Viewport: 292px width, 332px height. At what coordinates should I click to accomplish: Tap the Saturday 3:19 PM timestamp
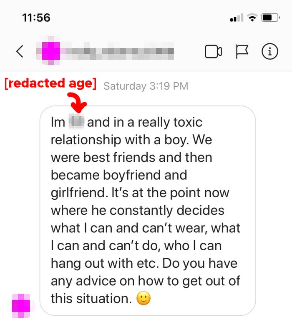146,86
